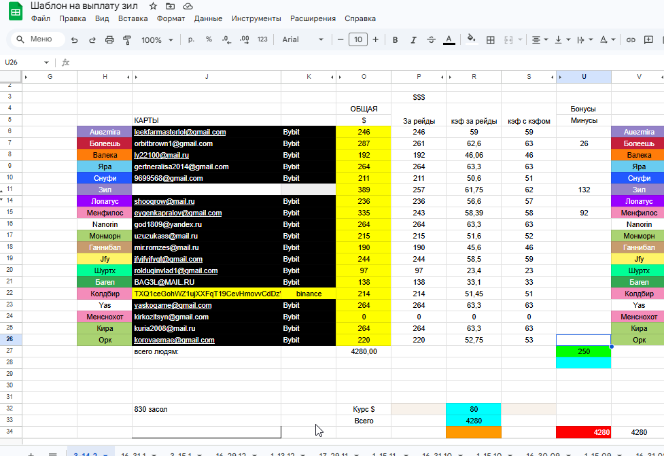Image resolution: width=664 pixels, height=456 pixels.
Task: Click the cyan Курс cell with 80
Action: (x=474, y=409)
